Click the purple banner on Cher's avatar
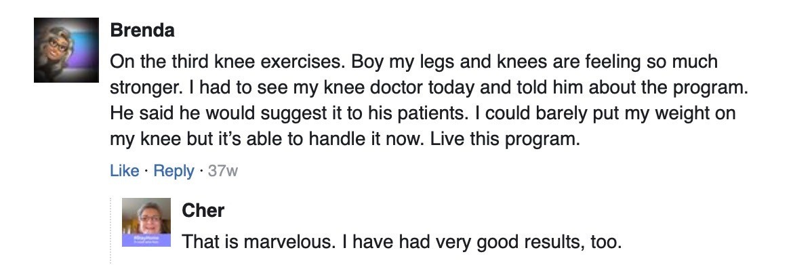The image size is (812, 265). click(146, 239)
